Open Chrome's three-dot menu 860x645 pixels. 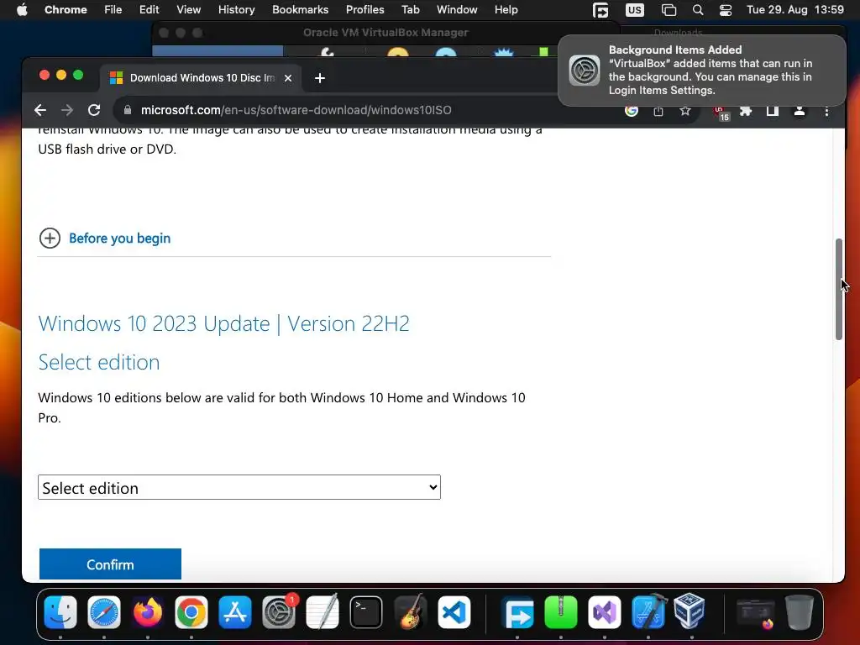tap(826, 111)
